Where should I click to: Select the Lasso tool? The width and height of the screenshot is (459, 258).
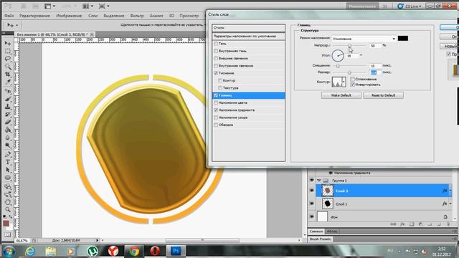point(8,59)
